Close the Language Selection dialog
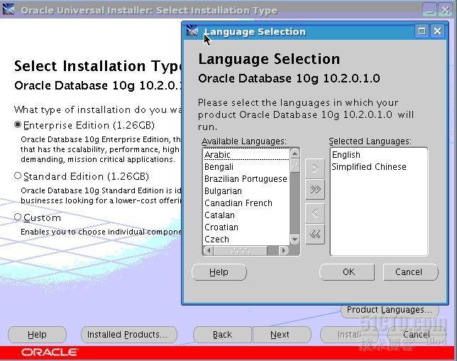Image resolution: width=457 pixels, height=361 pixels. point(437,31)
